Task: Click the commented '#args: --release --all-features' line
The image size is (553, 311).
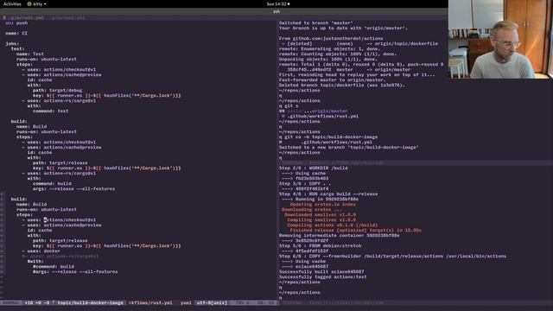Action: (75, 272)
